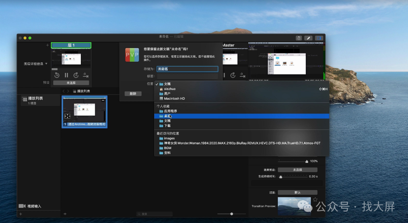Click the timer icon in the title bar
Viewport: 408px width, 223px height.
299,38
